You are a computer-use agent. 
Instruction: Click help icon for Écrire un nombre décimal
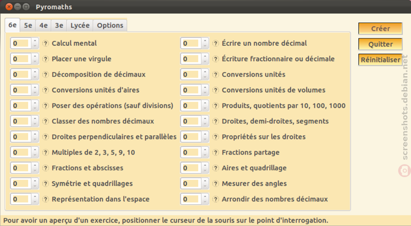pos(215,43)
